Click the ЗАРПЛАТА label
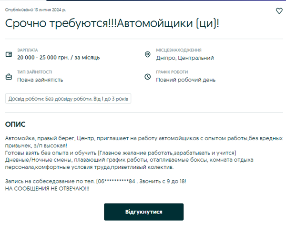Image resolution: width=286 pixels, height=236 pixels. point(27,50)
